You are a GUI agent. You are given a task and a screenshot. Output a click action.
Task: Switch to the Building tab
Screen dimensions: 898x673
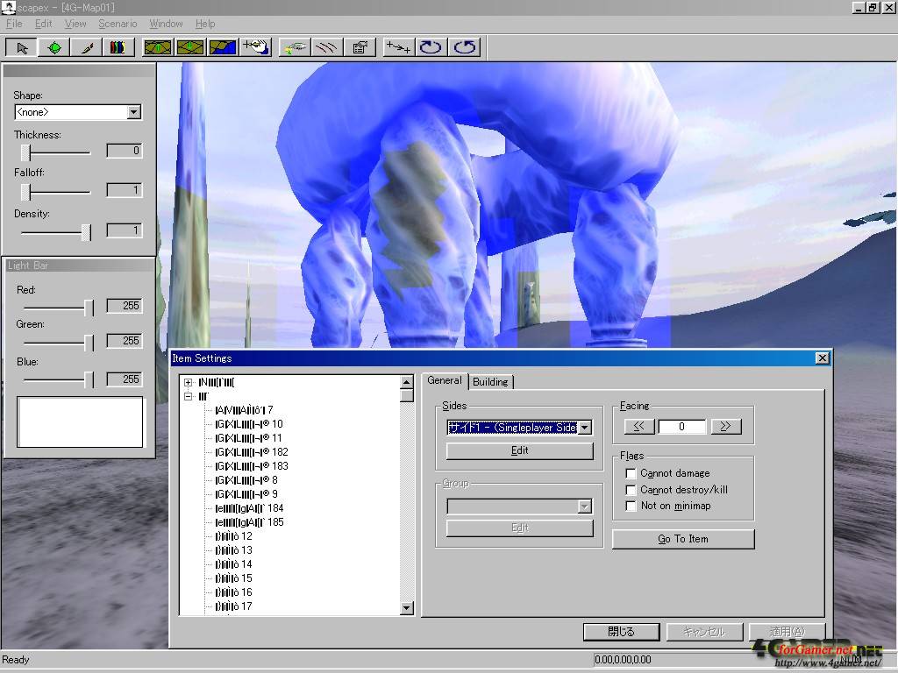[x=490, y=381]
